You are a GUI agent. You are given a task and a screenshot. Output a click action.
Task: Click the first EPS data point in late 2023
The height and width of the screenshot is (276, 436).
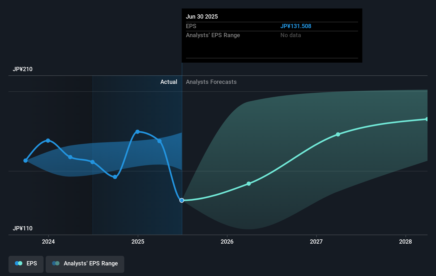point(25,161)
